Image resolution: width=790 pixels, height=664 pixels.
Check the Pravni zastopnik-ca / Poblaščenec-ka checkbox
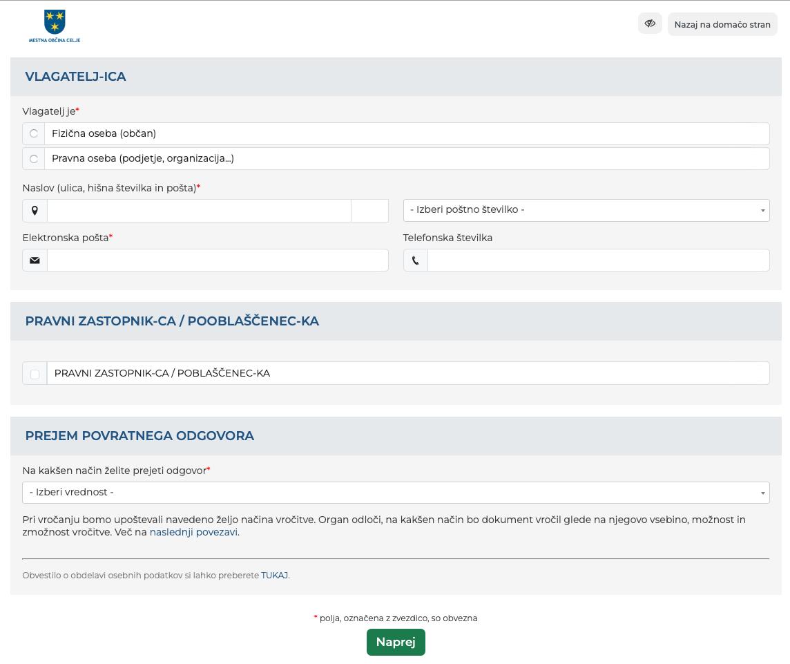(35, 374)
